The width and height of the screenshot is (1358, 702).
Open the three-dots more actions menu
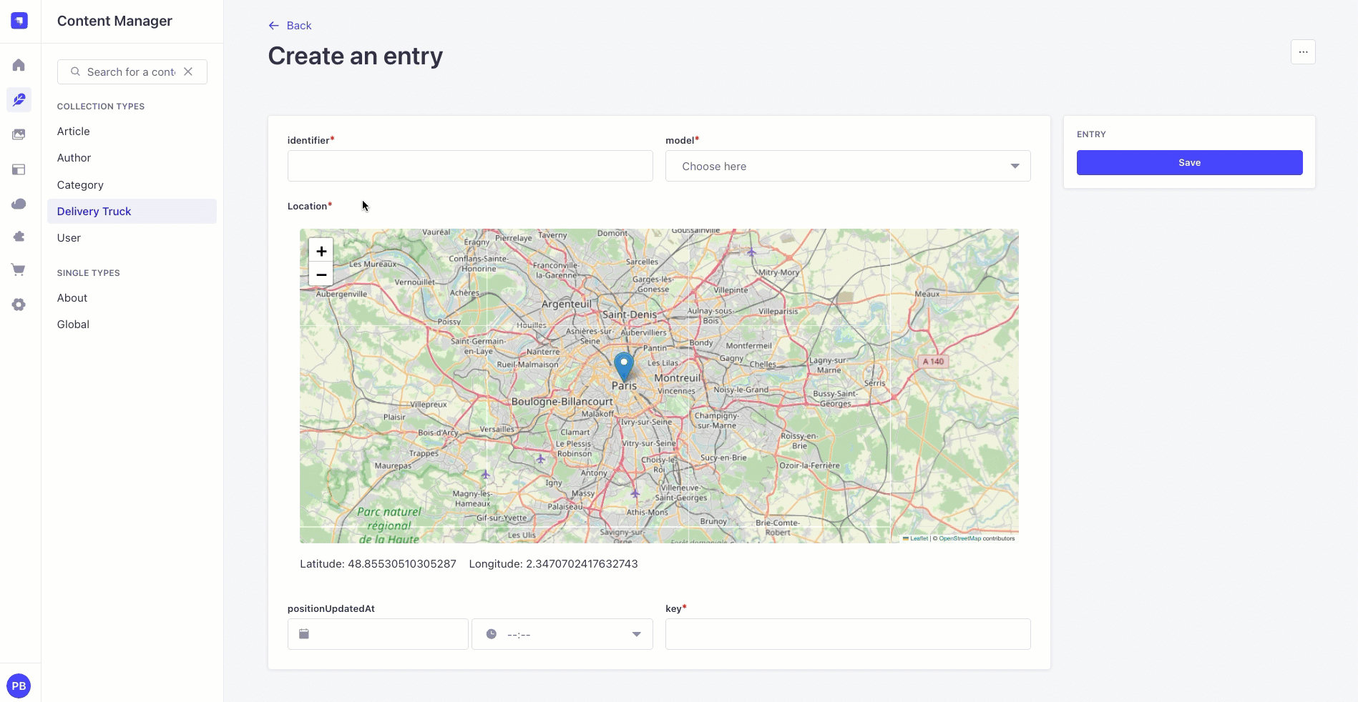pyautogui.click(x=1303, y=52)
